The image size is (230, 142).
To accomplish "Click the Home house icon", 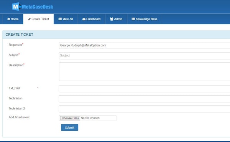I will tap(8, 19).
